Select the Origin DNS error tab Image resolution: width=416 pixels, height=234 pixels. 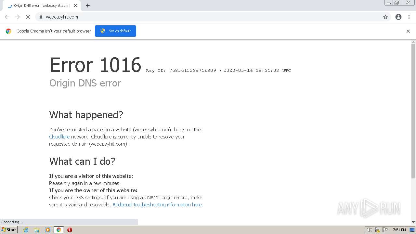pyautogui.click(x=42, y=6)
